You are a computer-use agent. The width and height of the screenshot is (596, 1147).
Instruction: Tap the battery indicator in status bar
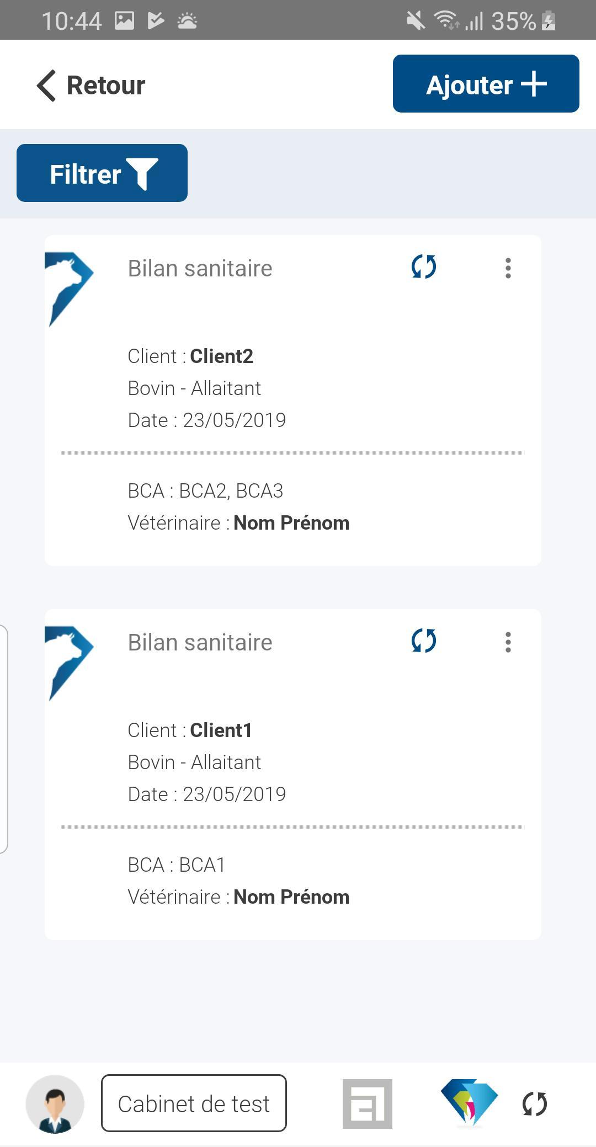click(x=549, y=21)
